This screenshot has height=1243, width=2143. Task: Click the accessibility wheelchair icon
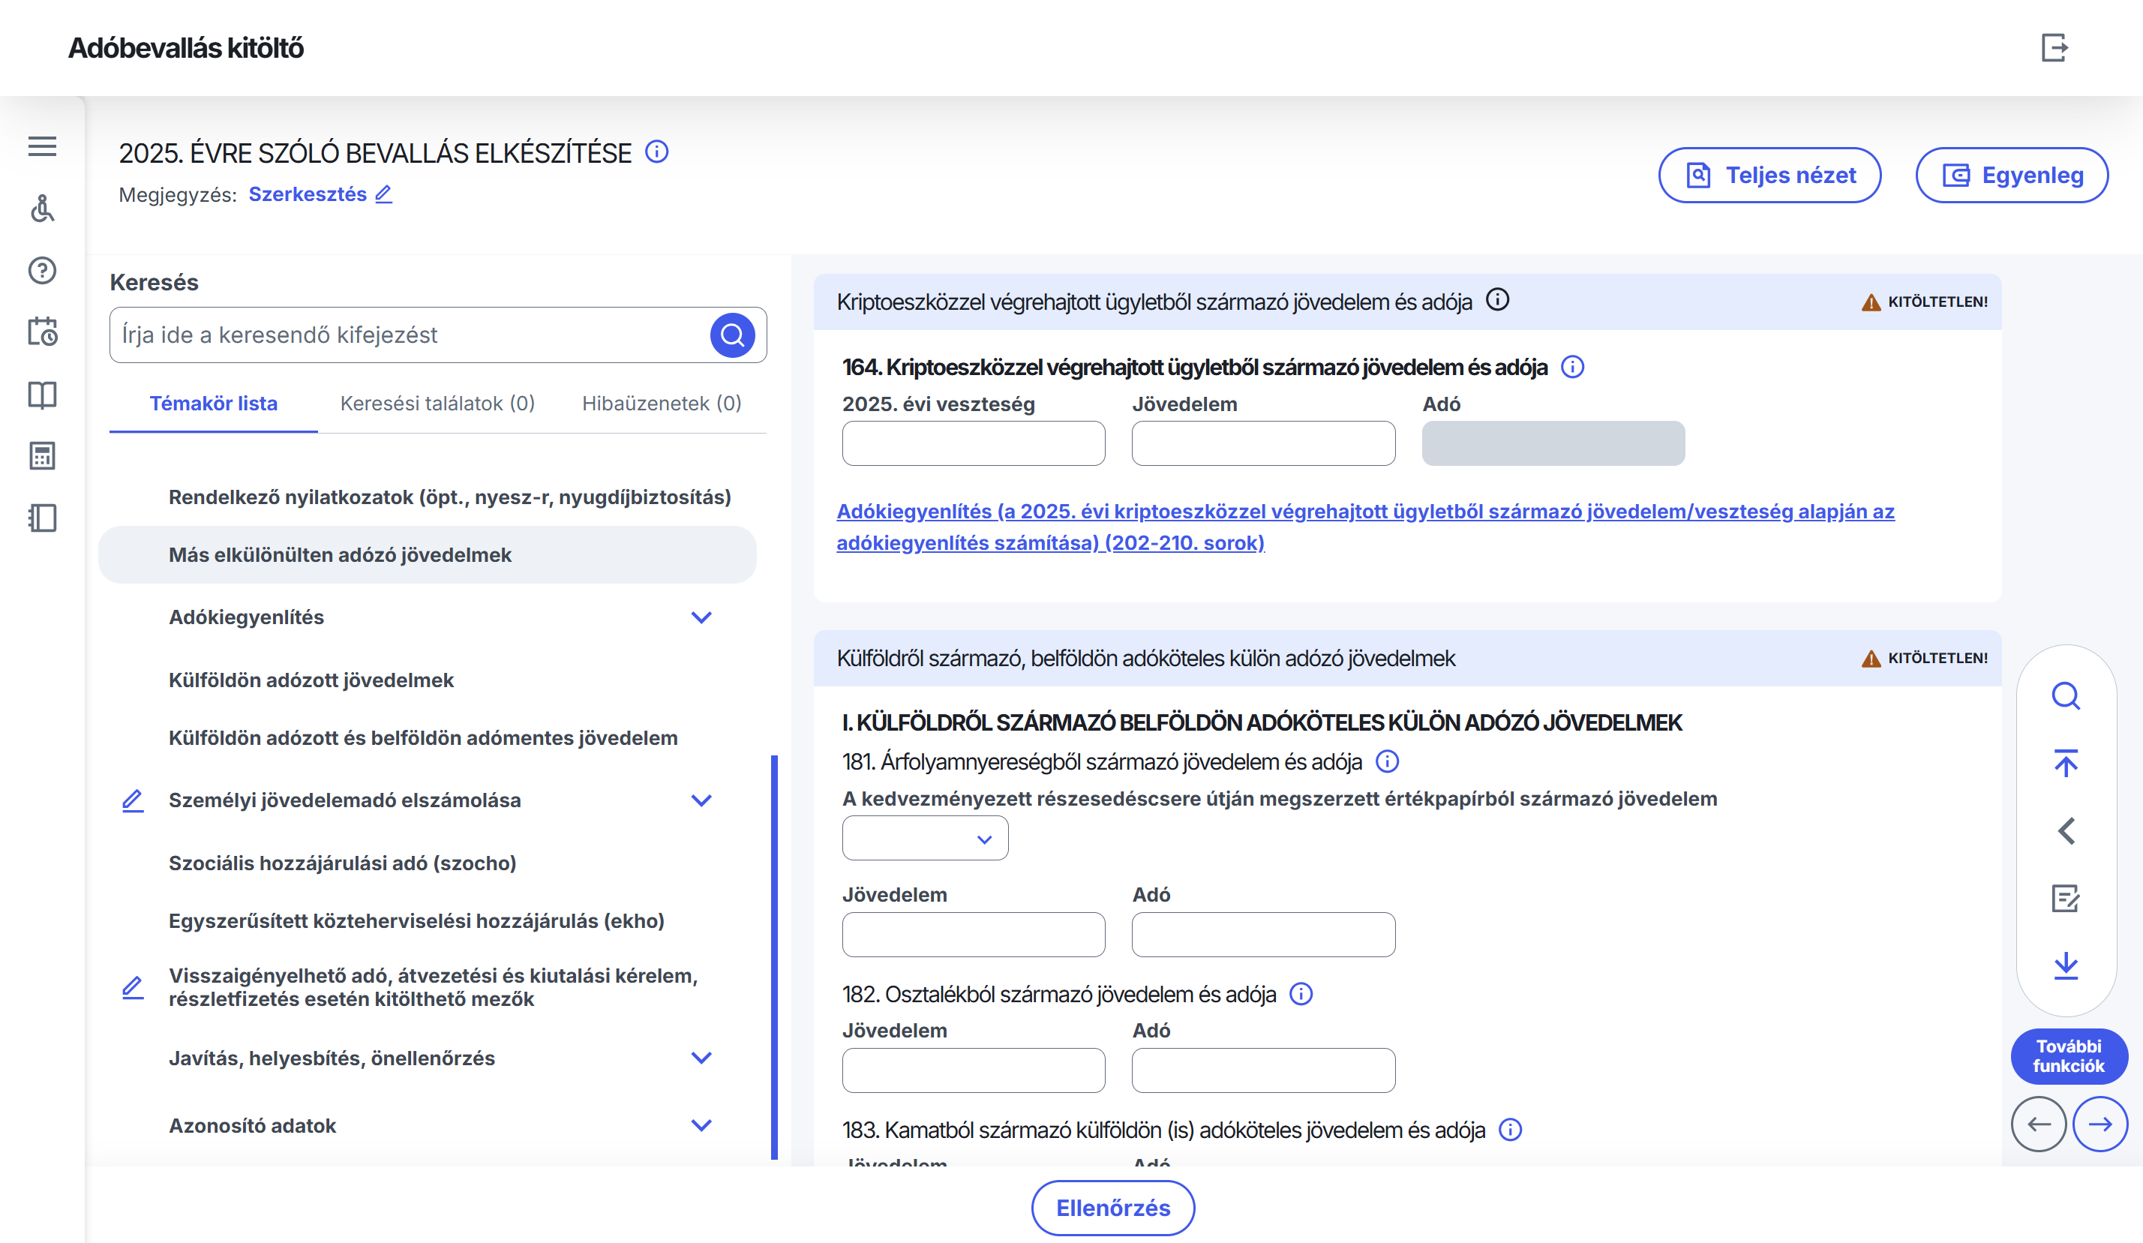(x=42, y=209)
